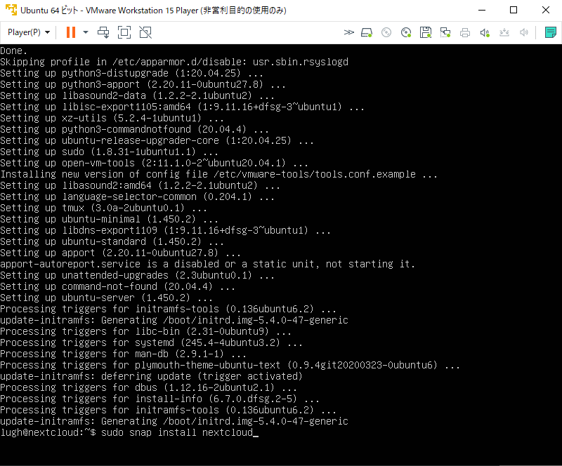This screenshot has height=466, width=562.
Task: Click 'apport-autoreport.service is a disabled' line
Action: click(207, 264)
